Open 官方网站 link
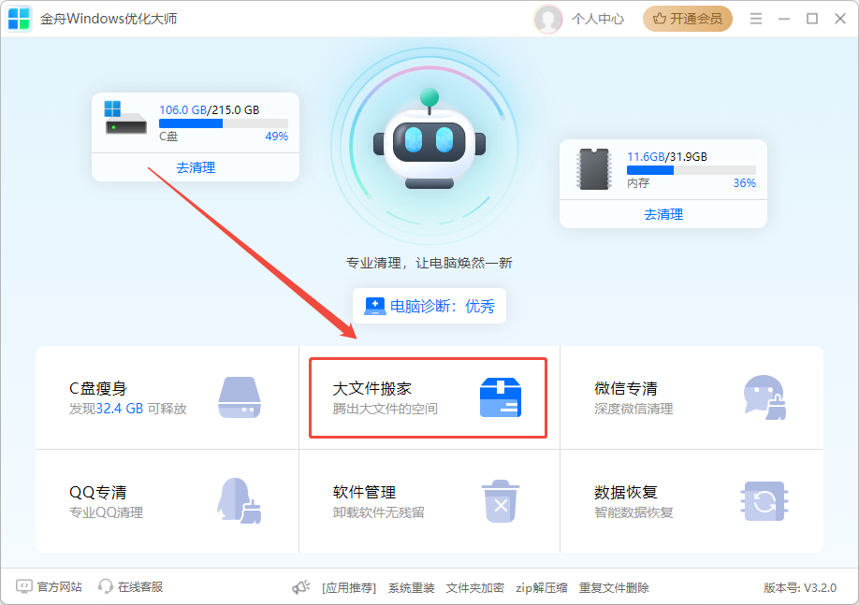Viewport: 859px width, 605px height. point(59,587)
